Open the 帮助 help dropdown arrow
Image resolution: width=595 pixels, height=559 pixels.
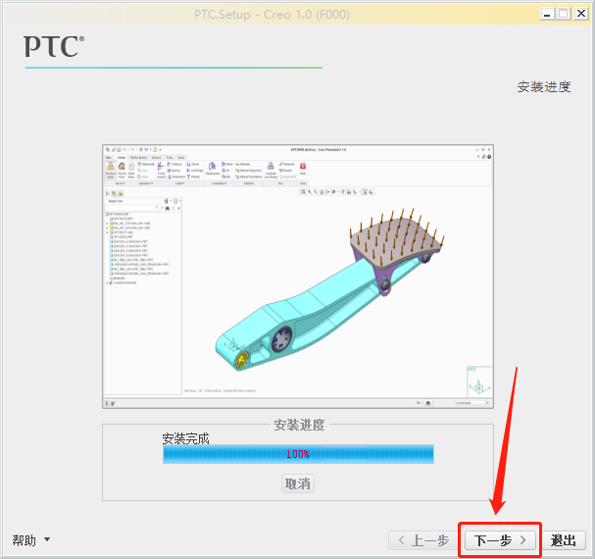click(47, 538)
